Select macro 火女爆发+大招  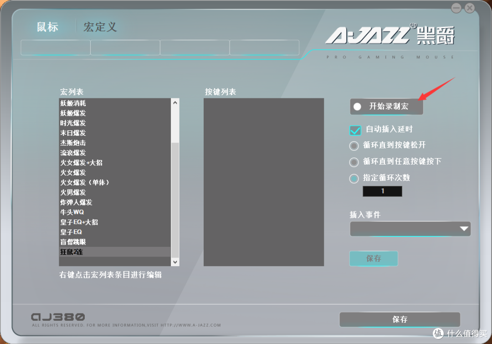point(115,163)
